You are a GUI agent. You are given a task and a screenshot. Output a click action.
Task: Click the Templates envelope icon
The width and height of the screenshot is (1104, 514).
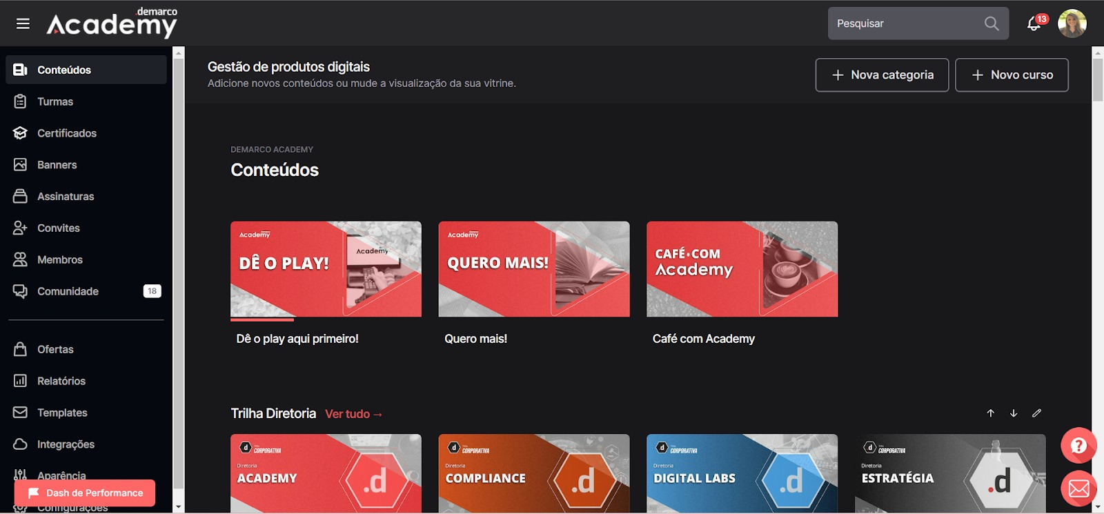point(20,413)
